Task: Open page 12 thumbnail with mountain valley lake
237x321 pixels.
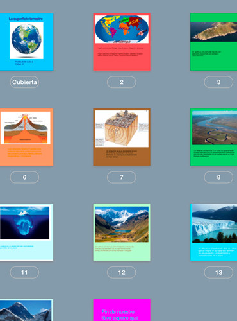Action: tap(122, 232)
